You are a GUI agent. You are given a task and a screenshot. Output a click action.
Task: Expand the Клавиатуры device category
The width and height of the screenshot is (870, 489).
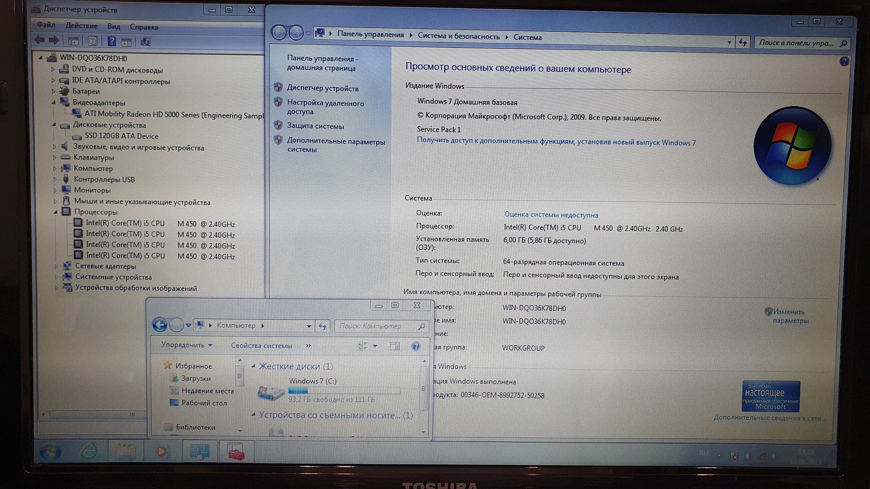[x=55, y=157]
